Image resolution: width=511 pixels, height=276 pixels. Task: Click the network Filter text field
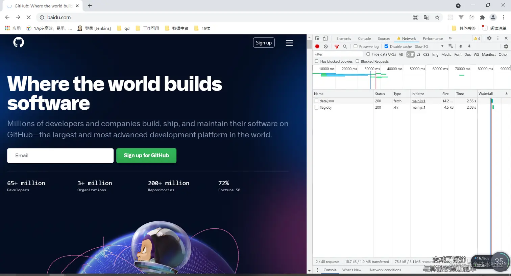pos(338,54)
